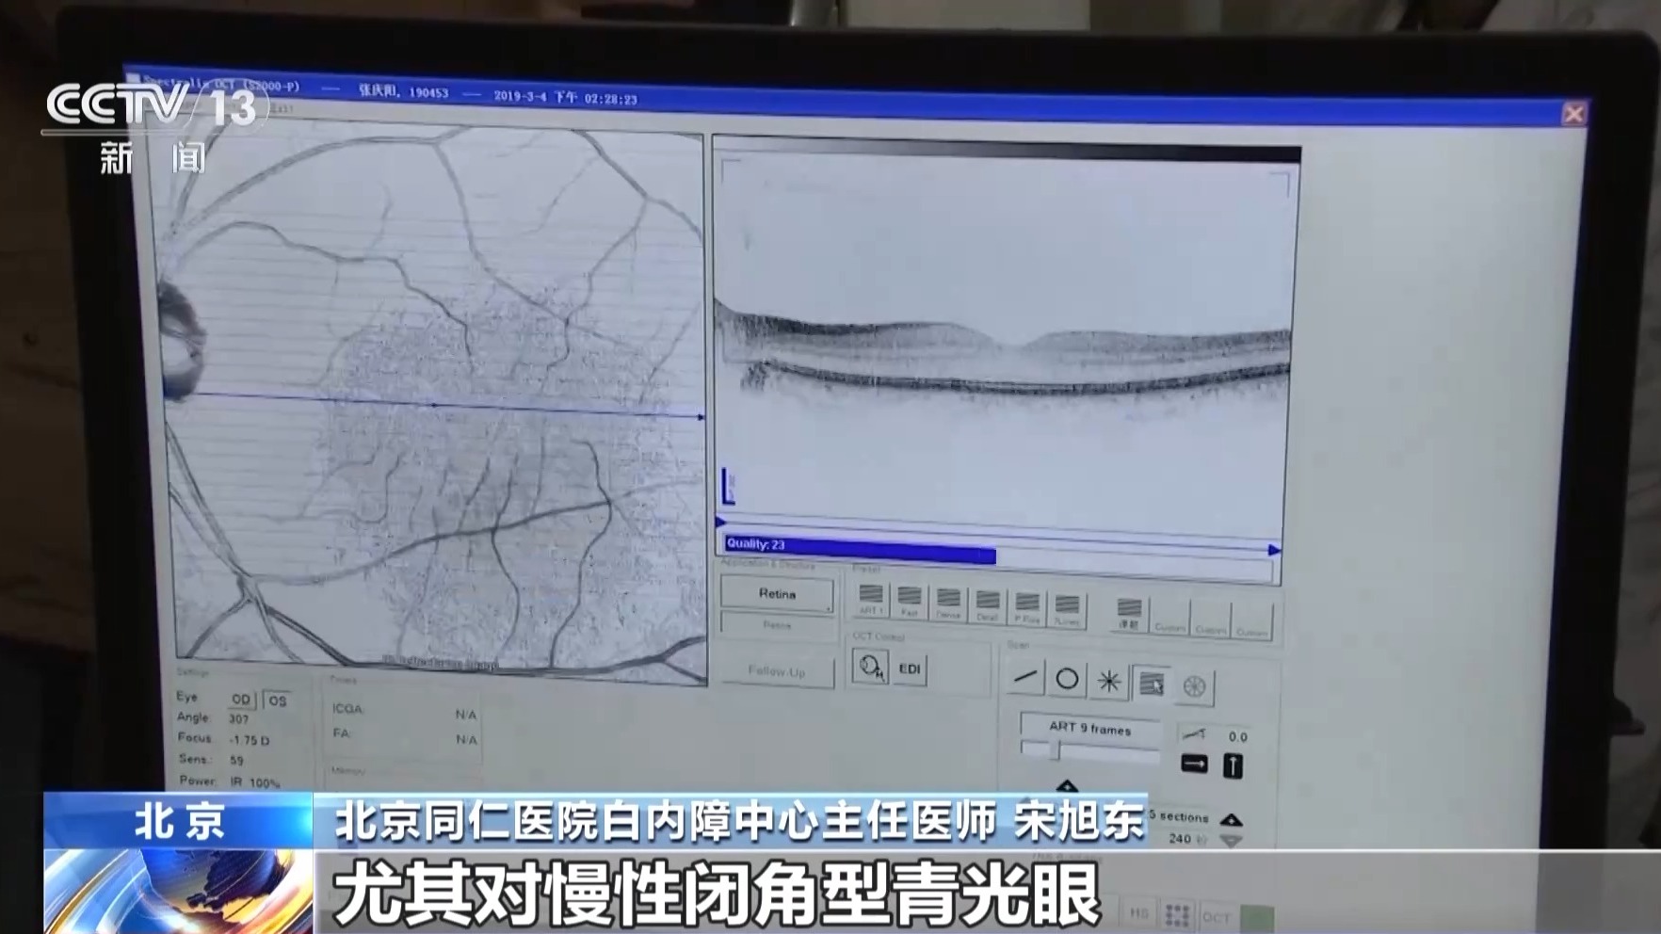Increase sections with the up arrow
The width and height of the screenshot is (1661, 934).
click(1232, 820)
